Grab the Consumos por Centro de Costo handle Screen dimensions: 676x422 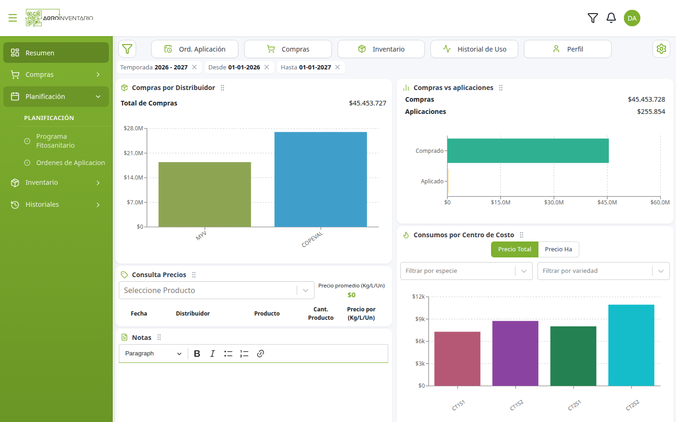tap(522, 235)
